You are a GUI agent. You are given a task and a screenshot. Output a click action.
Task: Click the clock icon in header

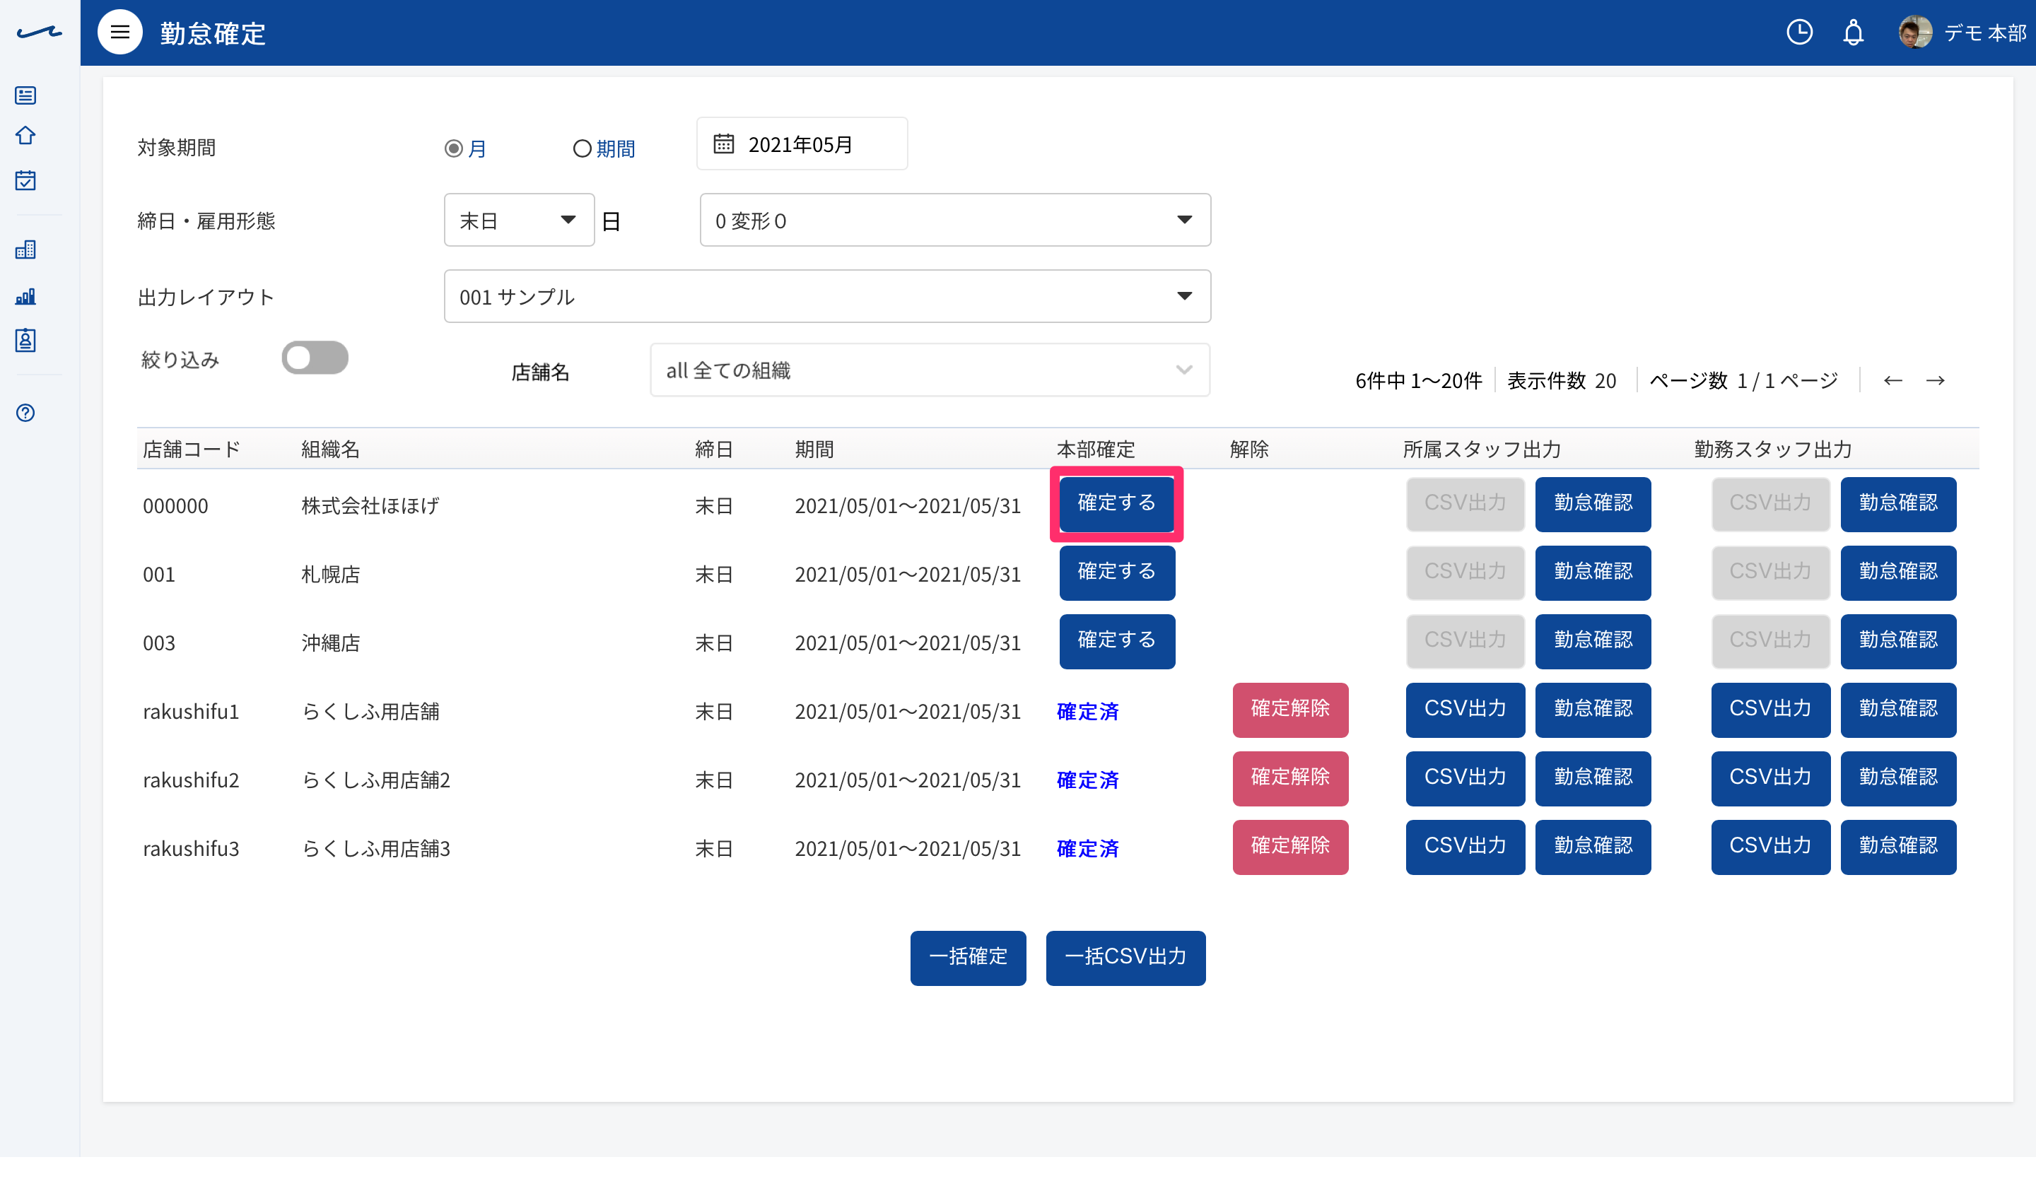tap(1799, 33)
